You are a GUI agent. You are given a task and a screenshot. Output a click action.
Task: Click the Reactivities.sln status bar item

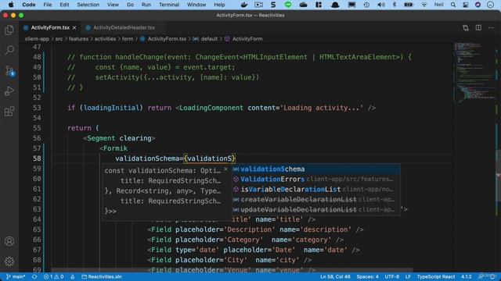(102, 276)
